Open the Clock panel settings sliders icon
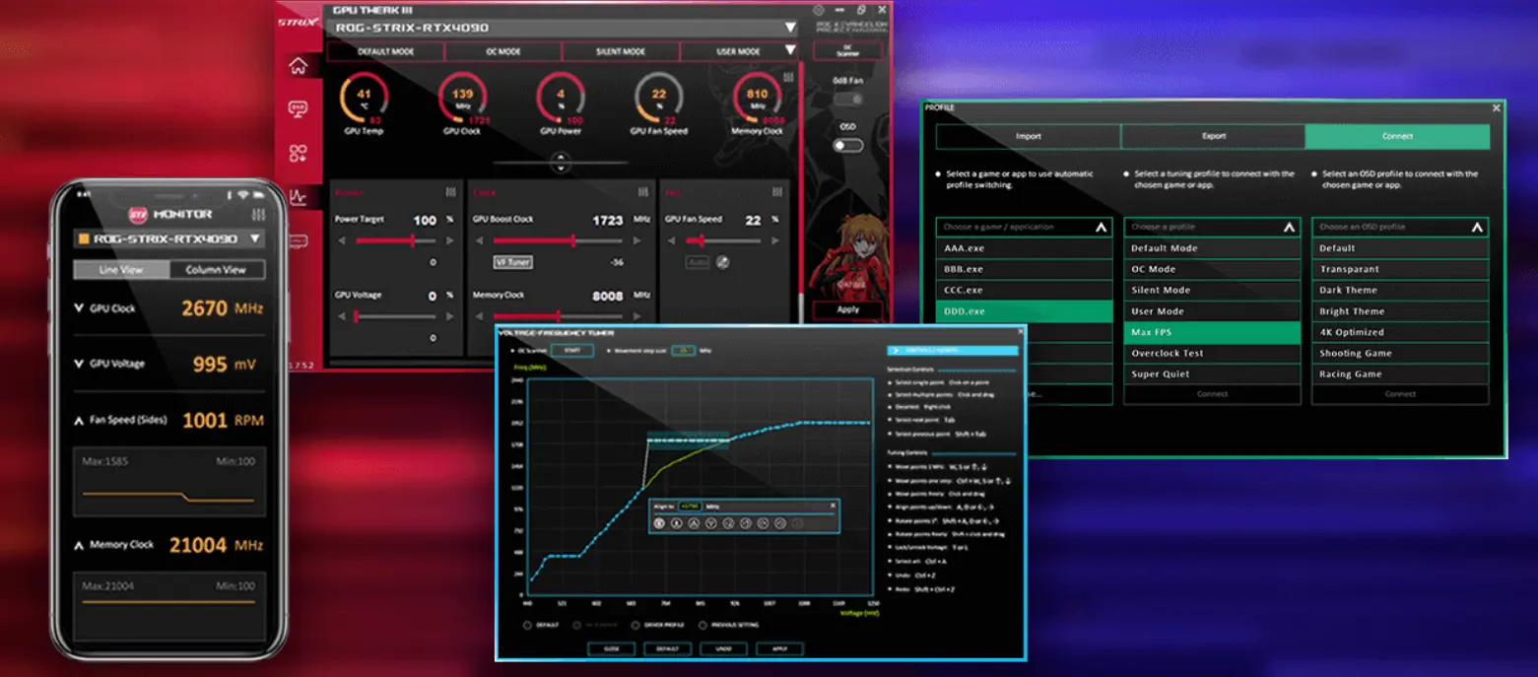This screenshot has width=1538, height=677. [644, 192]
